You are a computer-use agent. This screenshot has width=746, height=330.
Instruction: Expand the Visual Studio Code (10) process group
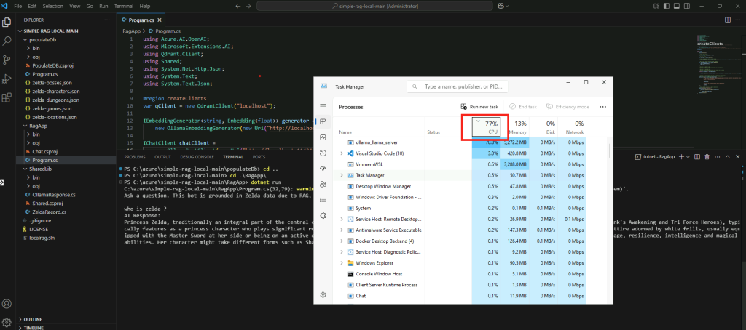pos(341,153)
